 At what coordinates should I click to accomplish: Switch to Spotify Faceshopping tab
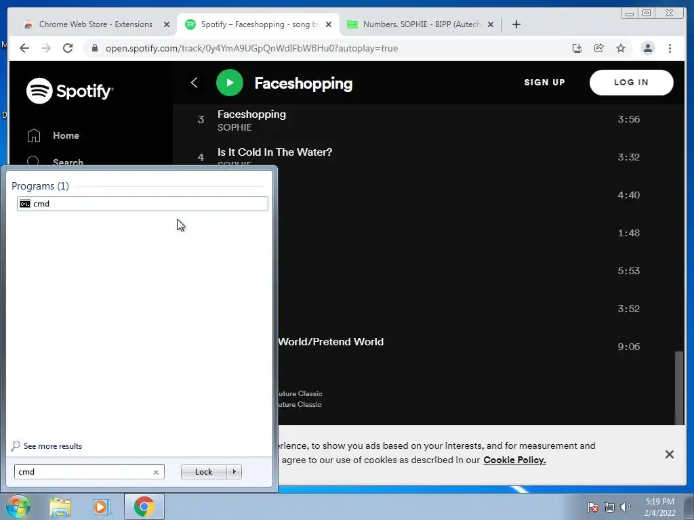pos(259,24)
